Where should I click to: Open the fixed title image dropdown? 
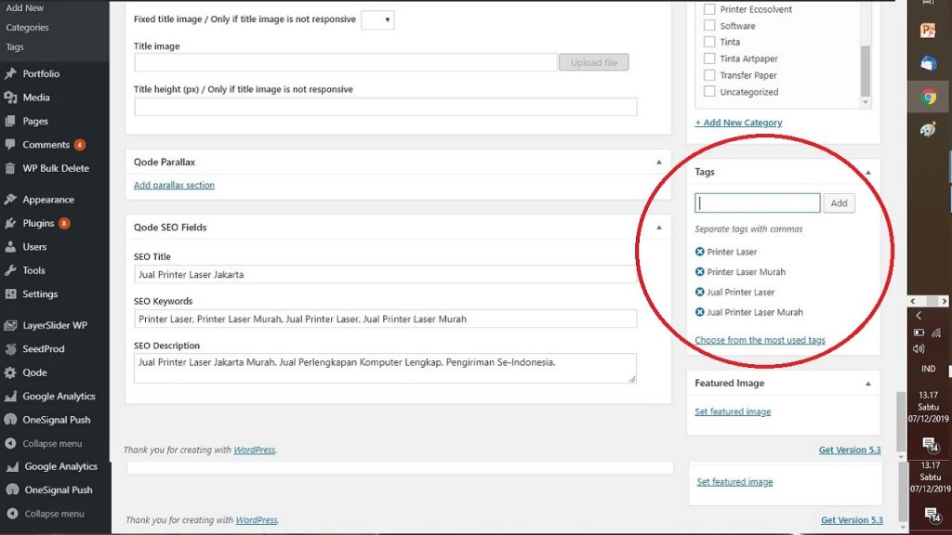[377, 20]
